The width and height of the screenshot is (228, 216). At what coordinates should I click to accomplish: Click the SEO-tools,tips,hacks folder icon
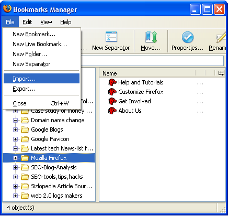point(25,177)
